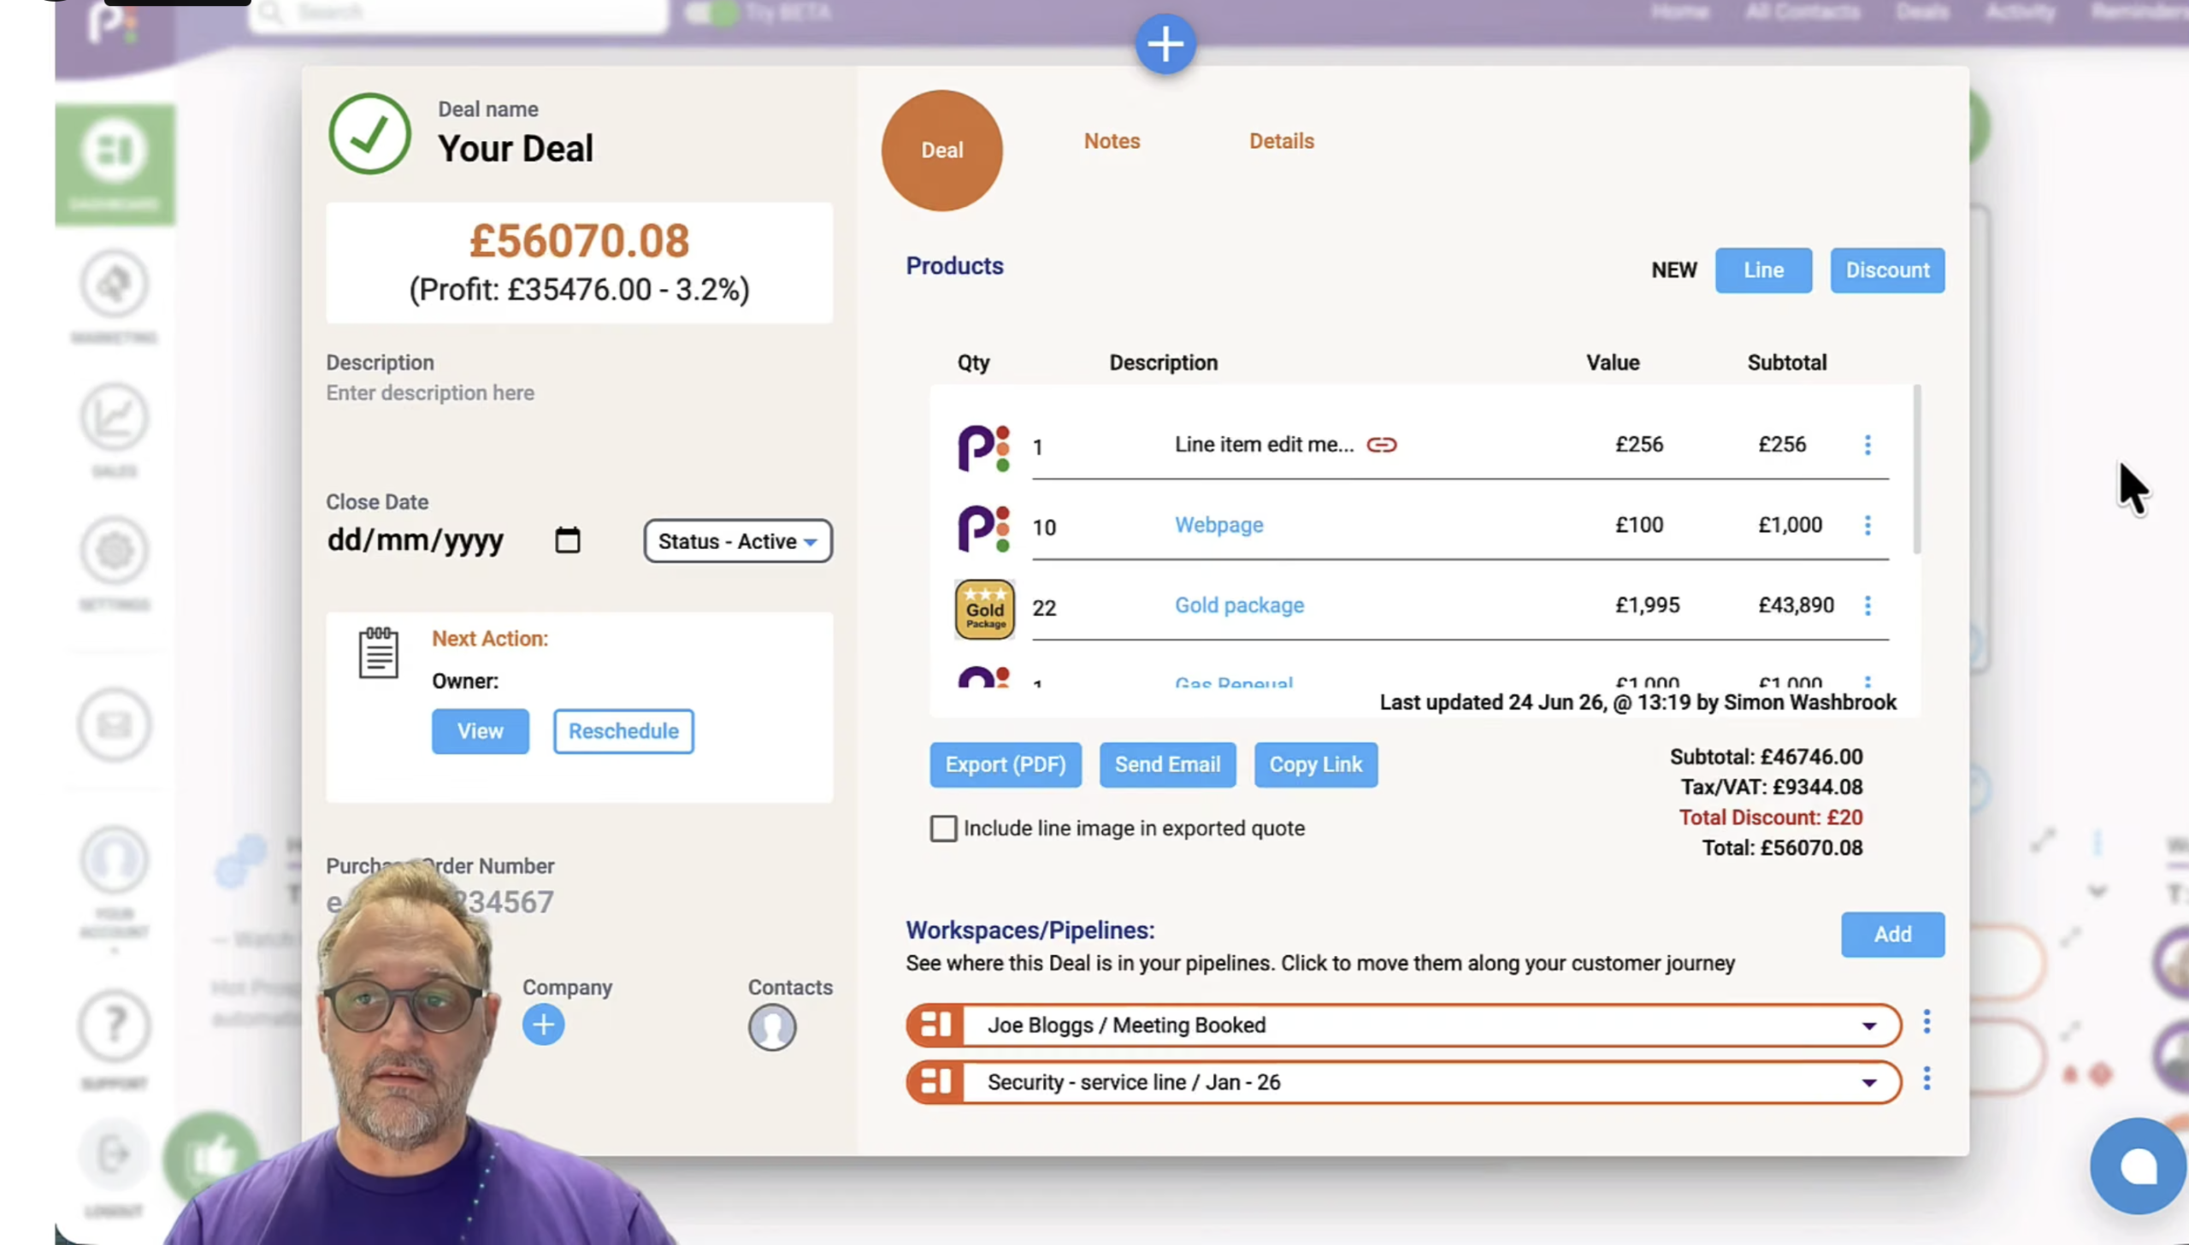The width and height of the screenshot is (2189, 1245).
Task: Click the Your Deal name heading
Action: tap(516, 149)
